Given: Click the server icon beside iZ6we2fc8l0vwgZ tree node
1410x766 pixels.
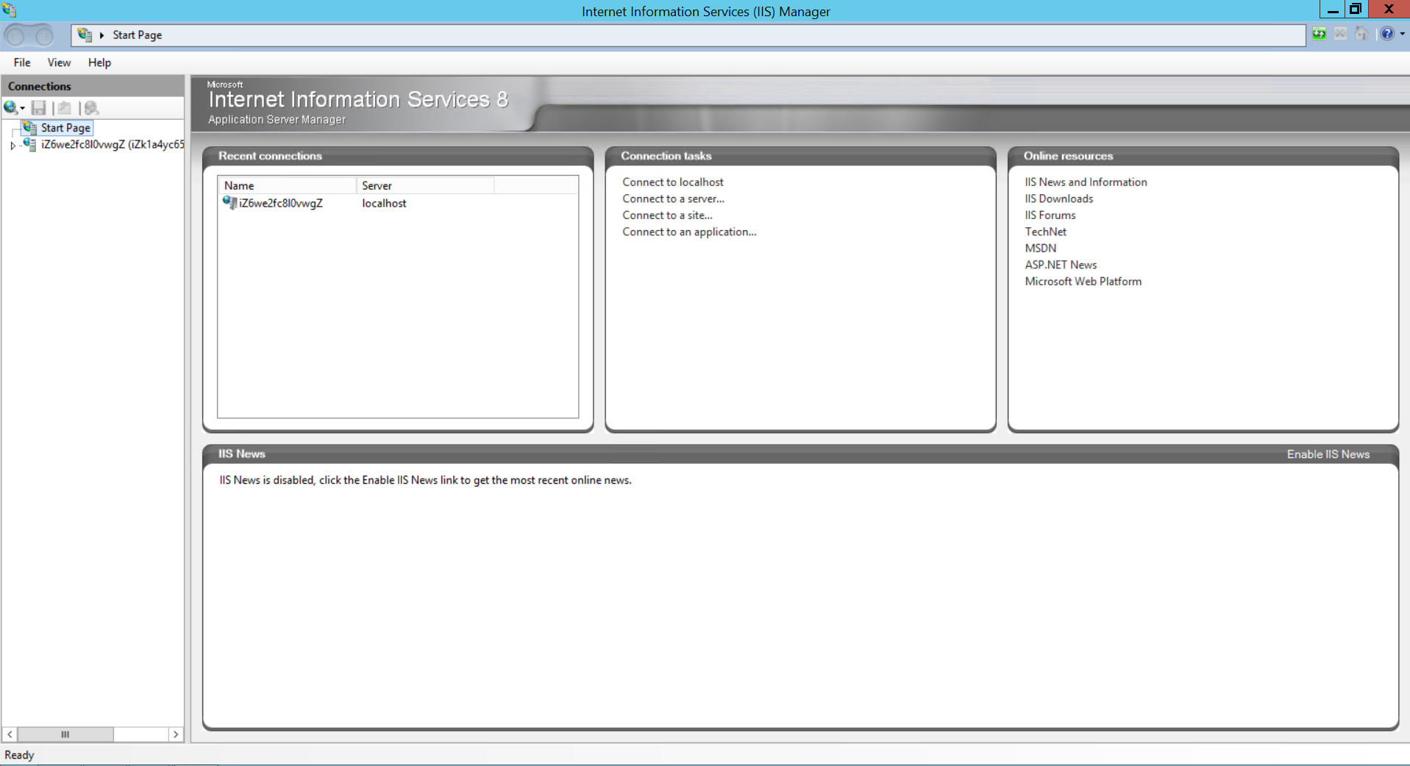Looking at the screenshot, I should (29, 144).
